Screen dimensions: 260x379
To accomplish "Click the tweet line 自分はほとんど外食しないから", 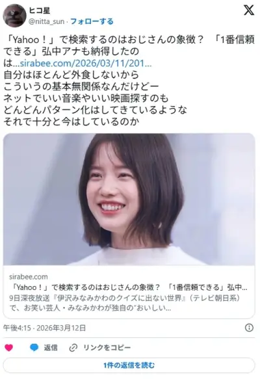I will click(x=71, y=75).
